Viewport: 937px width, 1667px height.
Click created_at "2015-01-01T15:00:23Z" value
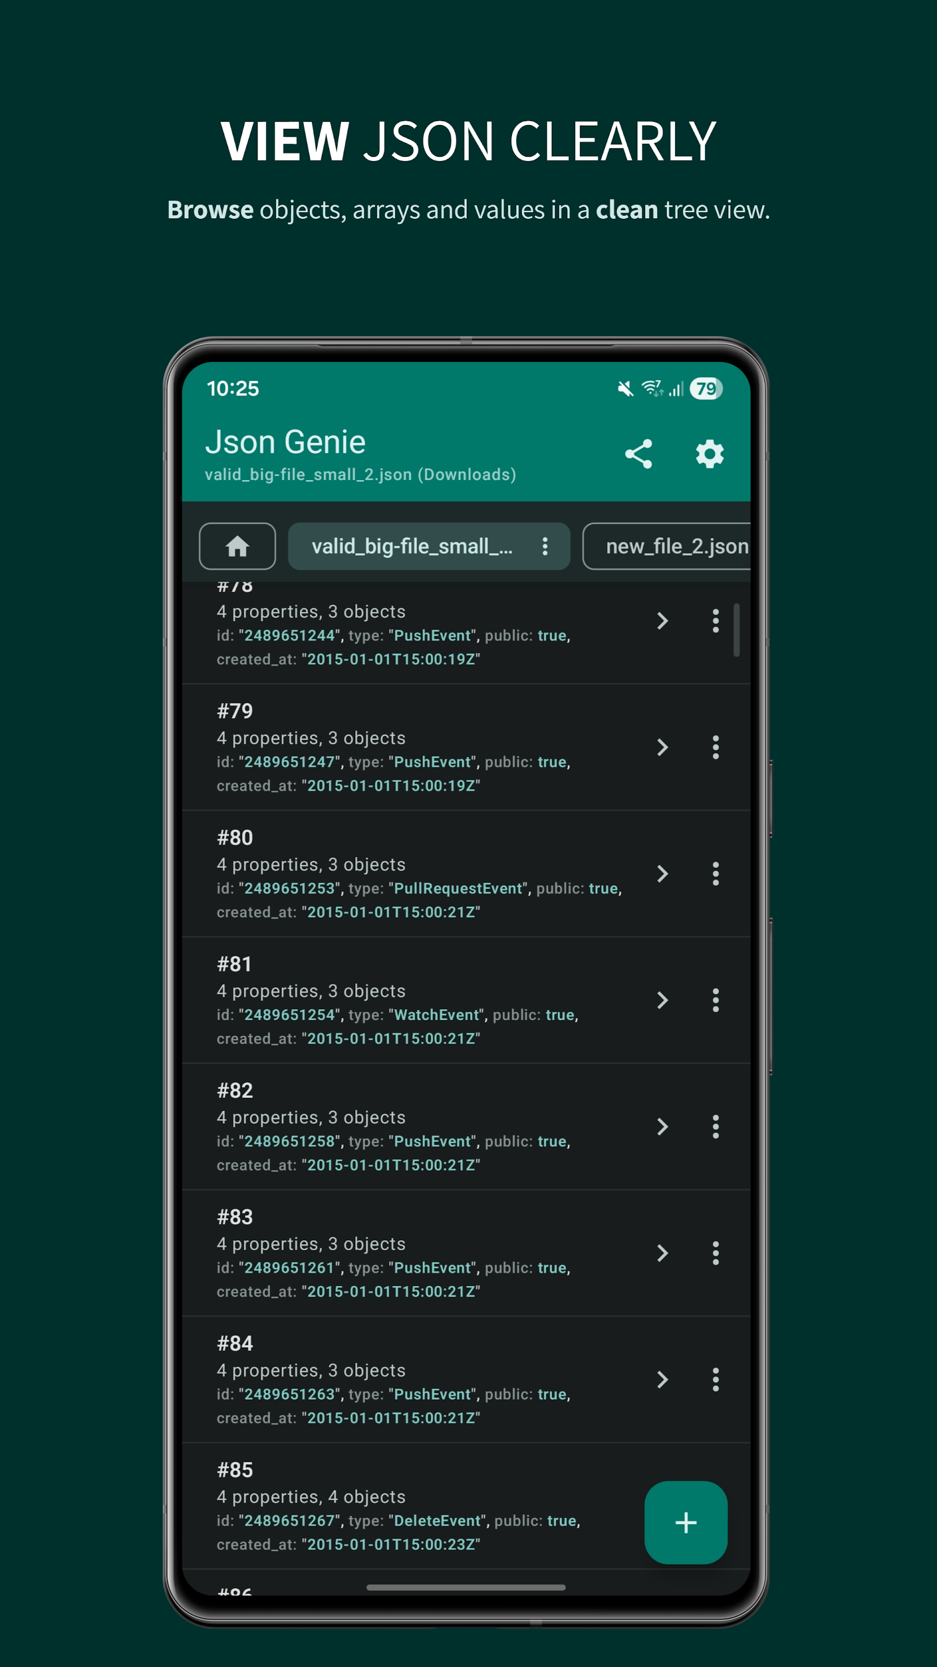[x=391, y=1545]
